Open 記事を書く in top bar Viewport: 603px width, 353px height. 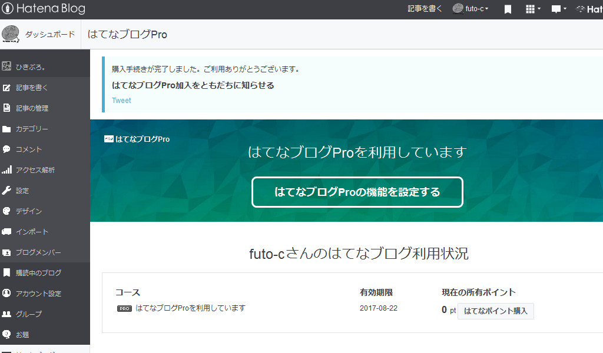pos(425,8)
